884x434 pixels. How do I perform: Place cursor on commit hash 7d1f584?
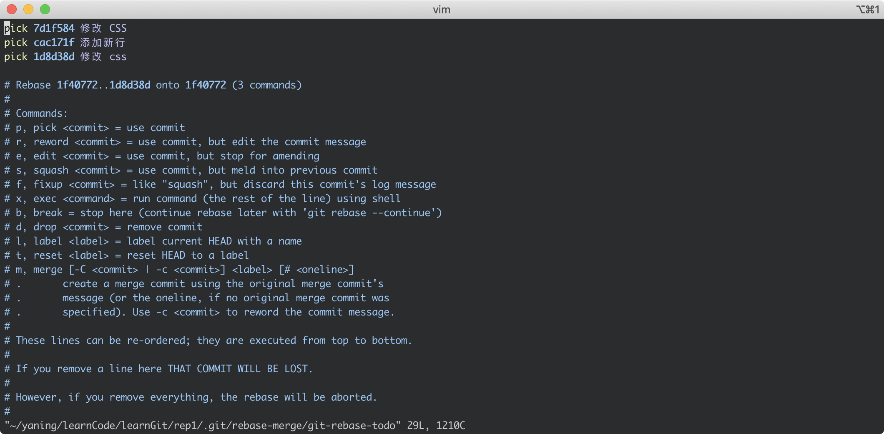(x=54, y=28)
